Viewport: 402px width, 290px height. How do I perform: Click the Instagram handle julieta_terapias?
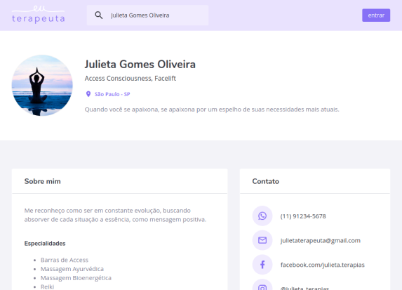click(x=304, y=288)
